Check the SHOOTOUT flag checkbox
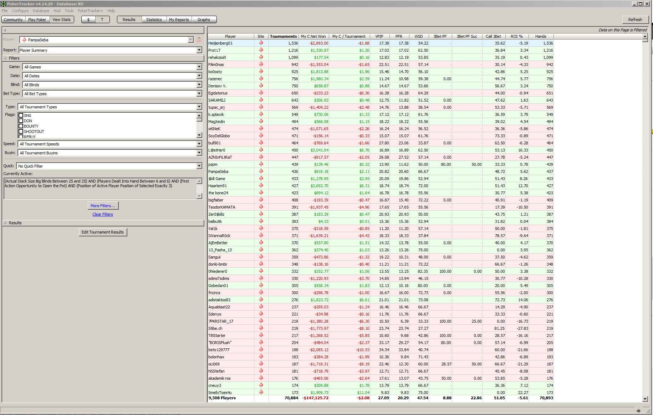653x415 pixels. coord(21,132)
